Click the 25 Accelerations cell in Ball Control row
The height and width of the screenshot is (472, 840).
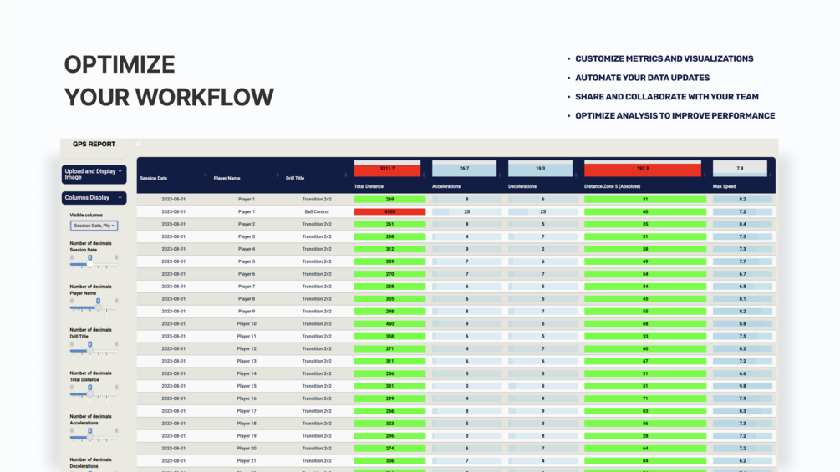pyautogui.click(x=466, y=212)
